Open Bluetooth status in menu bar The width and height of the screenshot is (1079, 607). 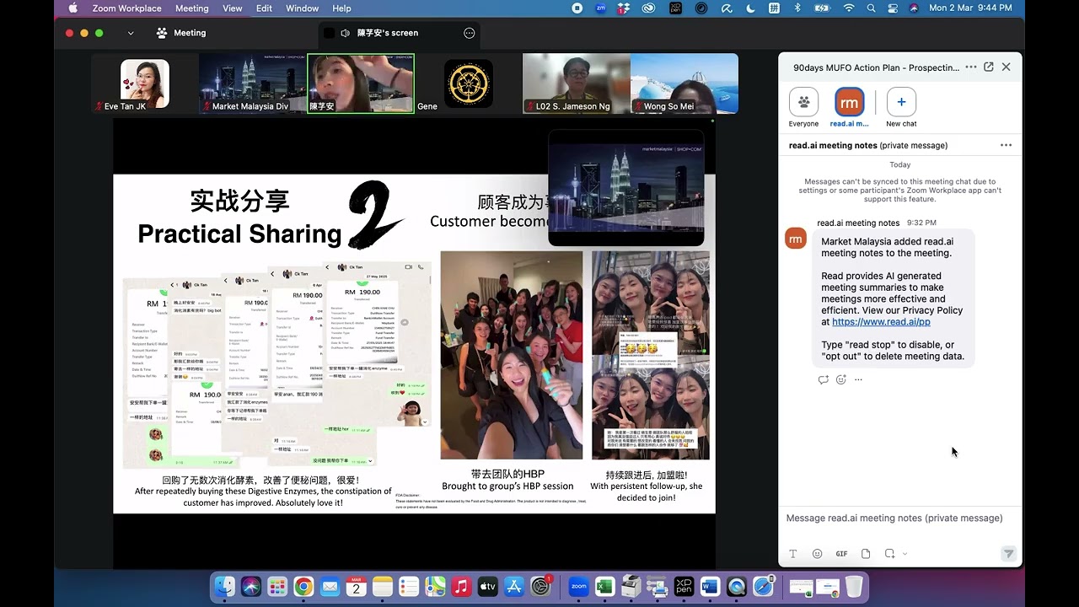[x=797, y=8]
